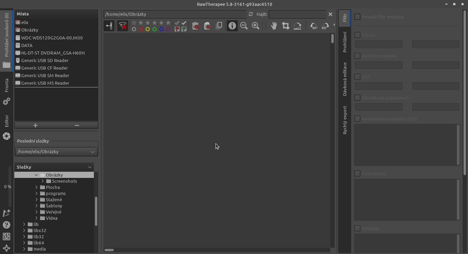Toggle image info overlay icon
Viewport: 468px width, 254px height.
pyautogui.click(x=232, y=26)
